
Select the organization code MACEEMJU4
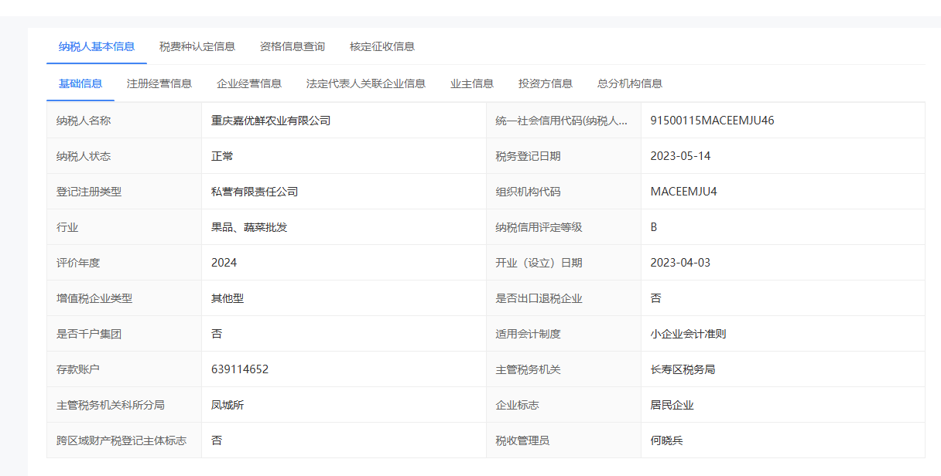684,192
